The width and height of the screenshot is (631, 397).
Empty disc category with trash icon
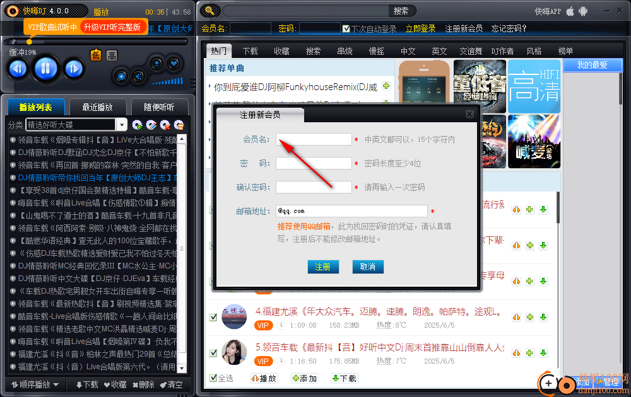click(179, 125)
